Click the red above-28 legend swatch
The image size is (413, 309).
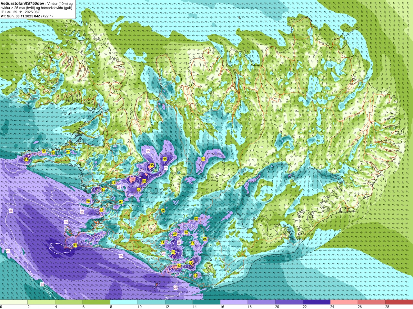(x=399, y=302)
